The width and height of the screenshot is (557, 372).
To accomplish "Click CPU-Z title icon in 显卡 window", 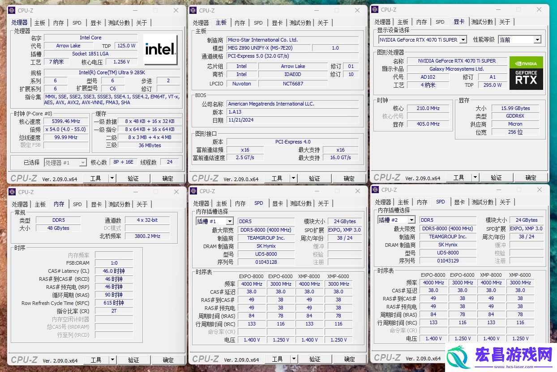I will point(375,9).
